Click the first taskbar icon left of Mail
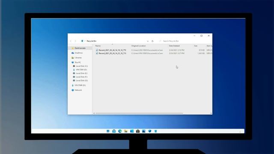The image size is (274, 154). (108, 131)
